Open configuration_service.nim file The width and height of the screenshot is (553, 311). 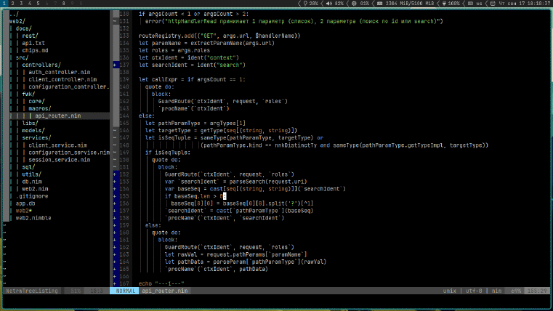(69, 153)
